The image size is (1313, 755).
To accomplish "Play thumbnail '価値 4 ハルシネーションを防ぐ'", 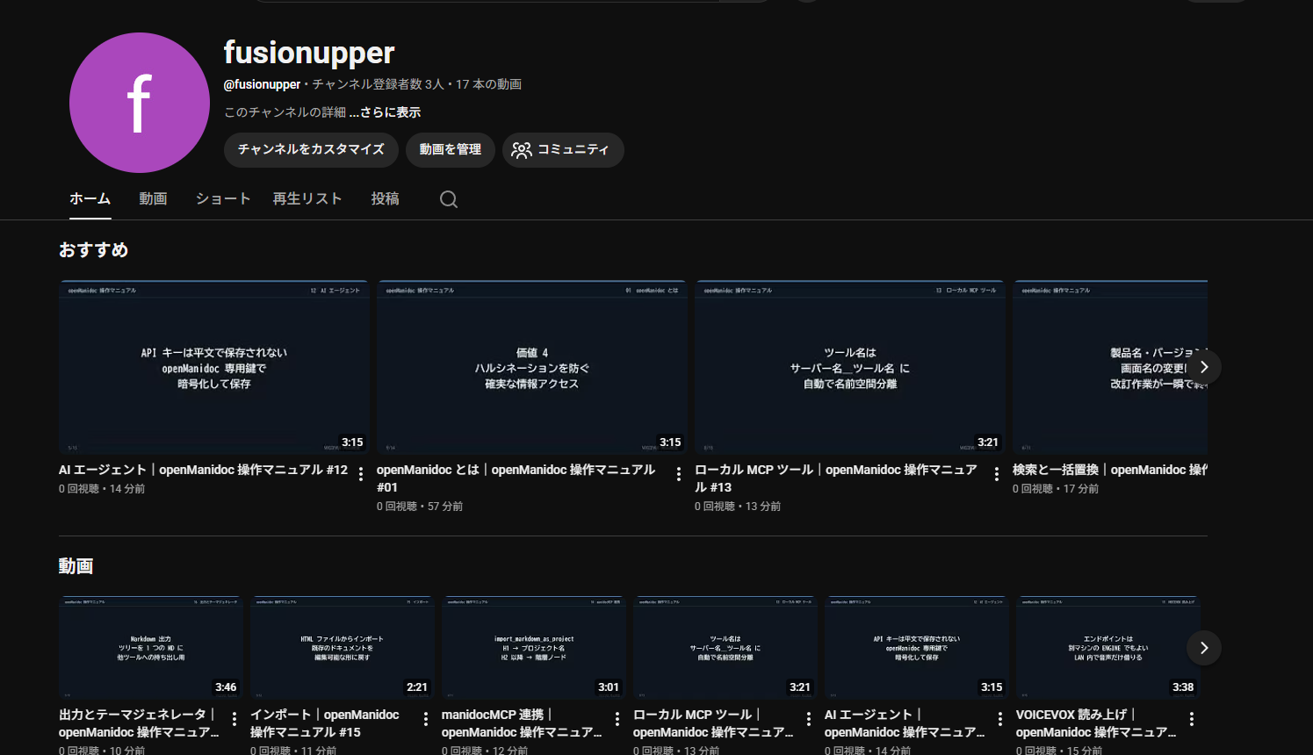I will click(x=532, y=367).
